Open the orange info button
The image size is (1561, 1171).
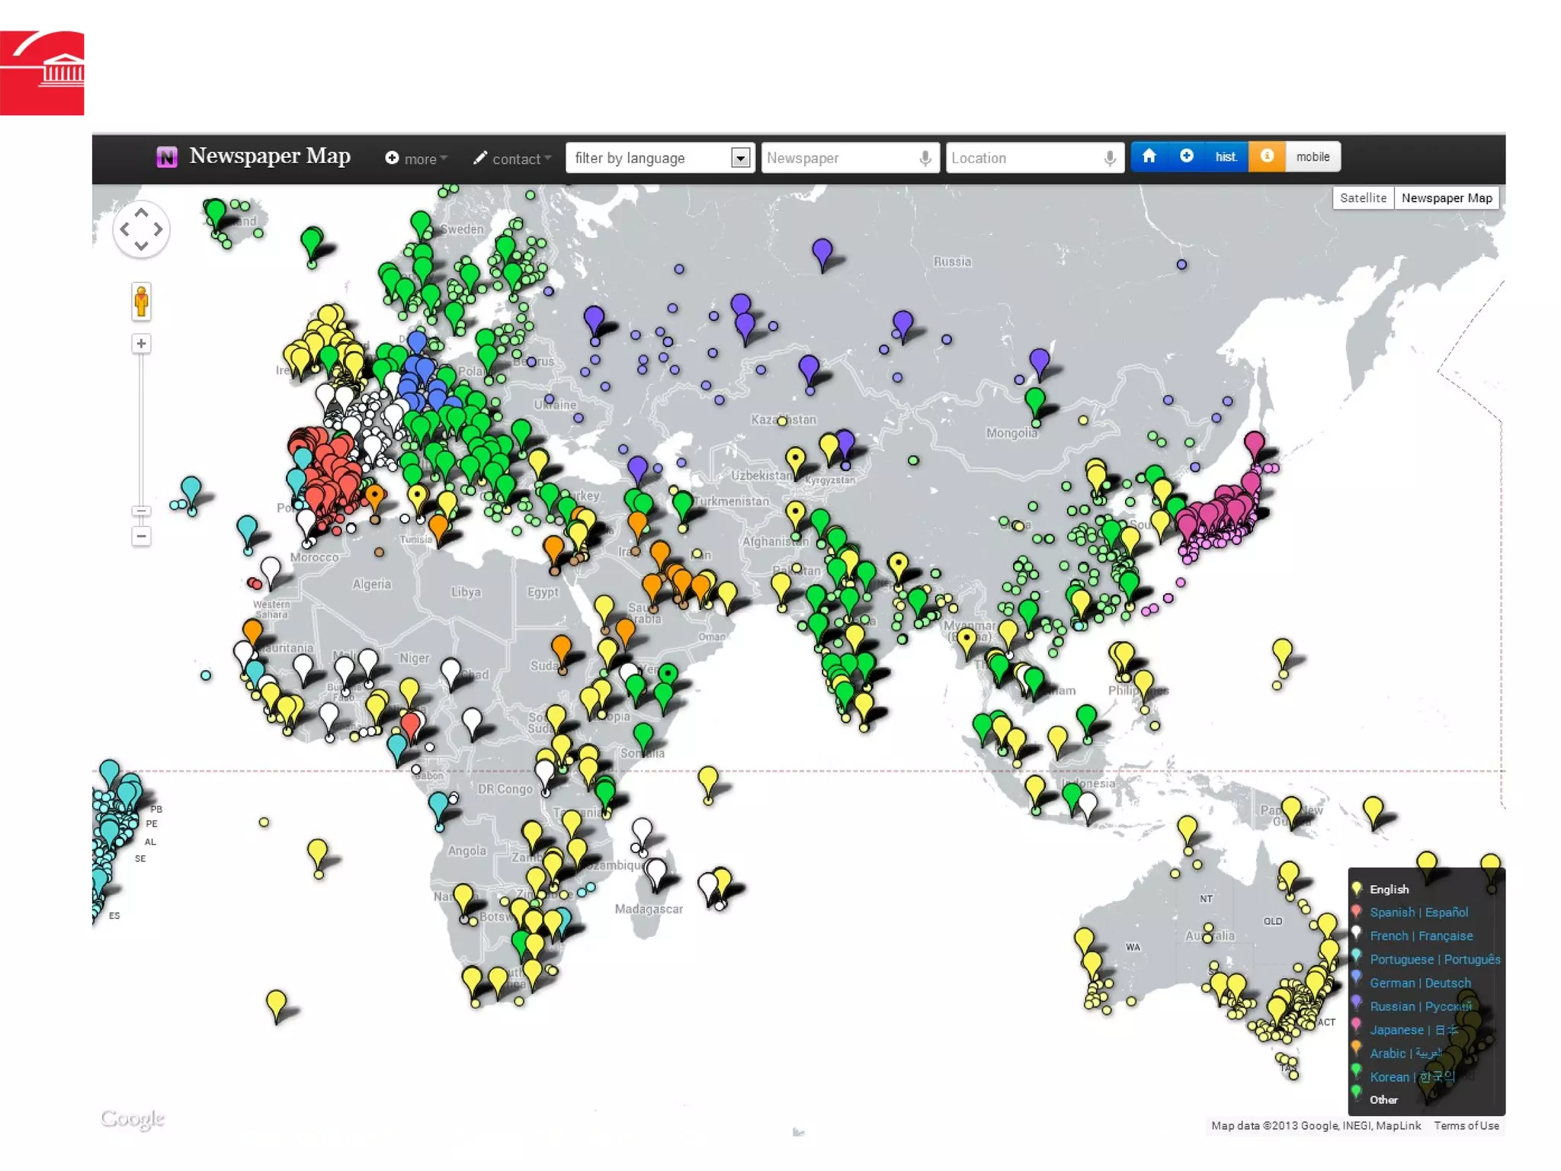(x=1266, y=157)
